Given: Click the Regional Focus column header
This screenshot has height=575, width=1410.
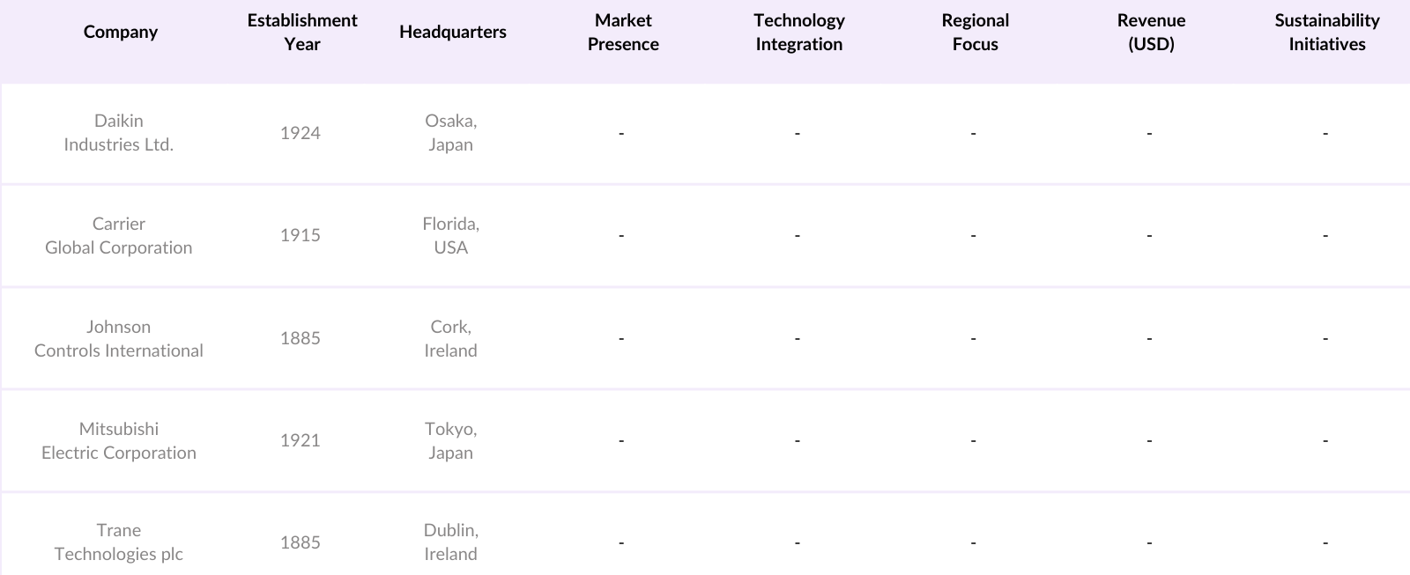Looking at the screenshot, I should click(975, 33).
